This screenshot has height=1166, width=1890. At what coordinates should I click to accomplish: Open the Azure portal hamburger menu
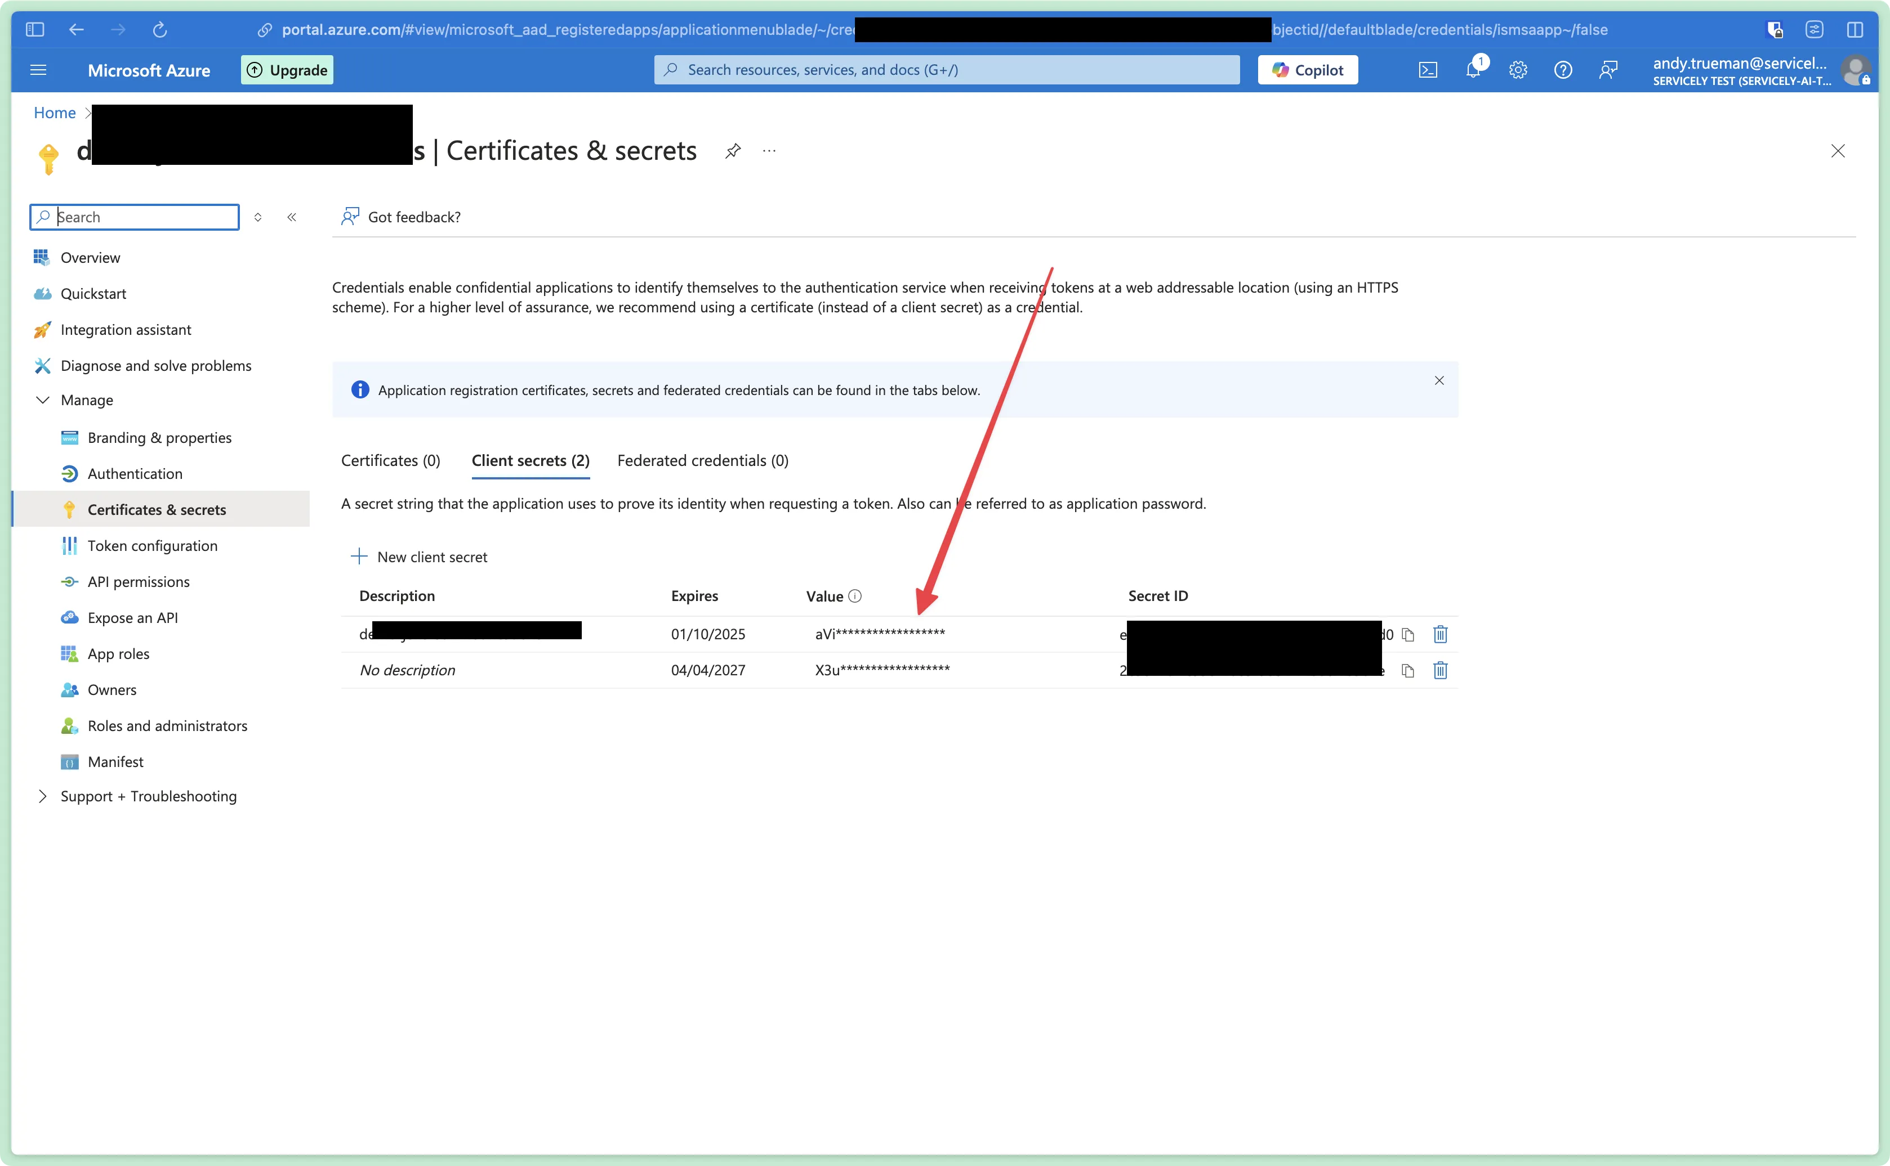(38, 70)
